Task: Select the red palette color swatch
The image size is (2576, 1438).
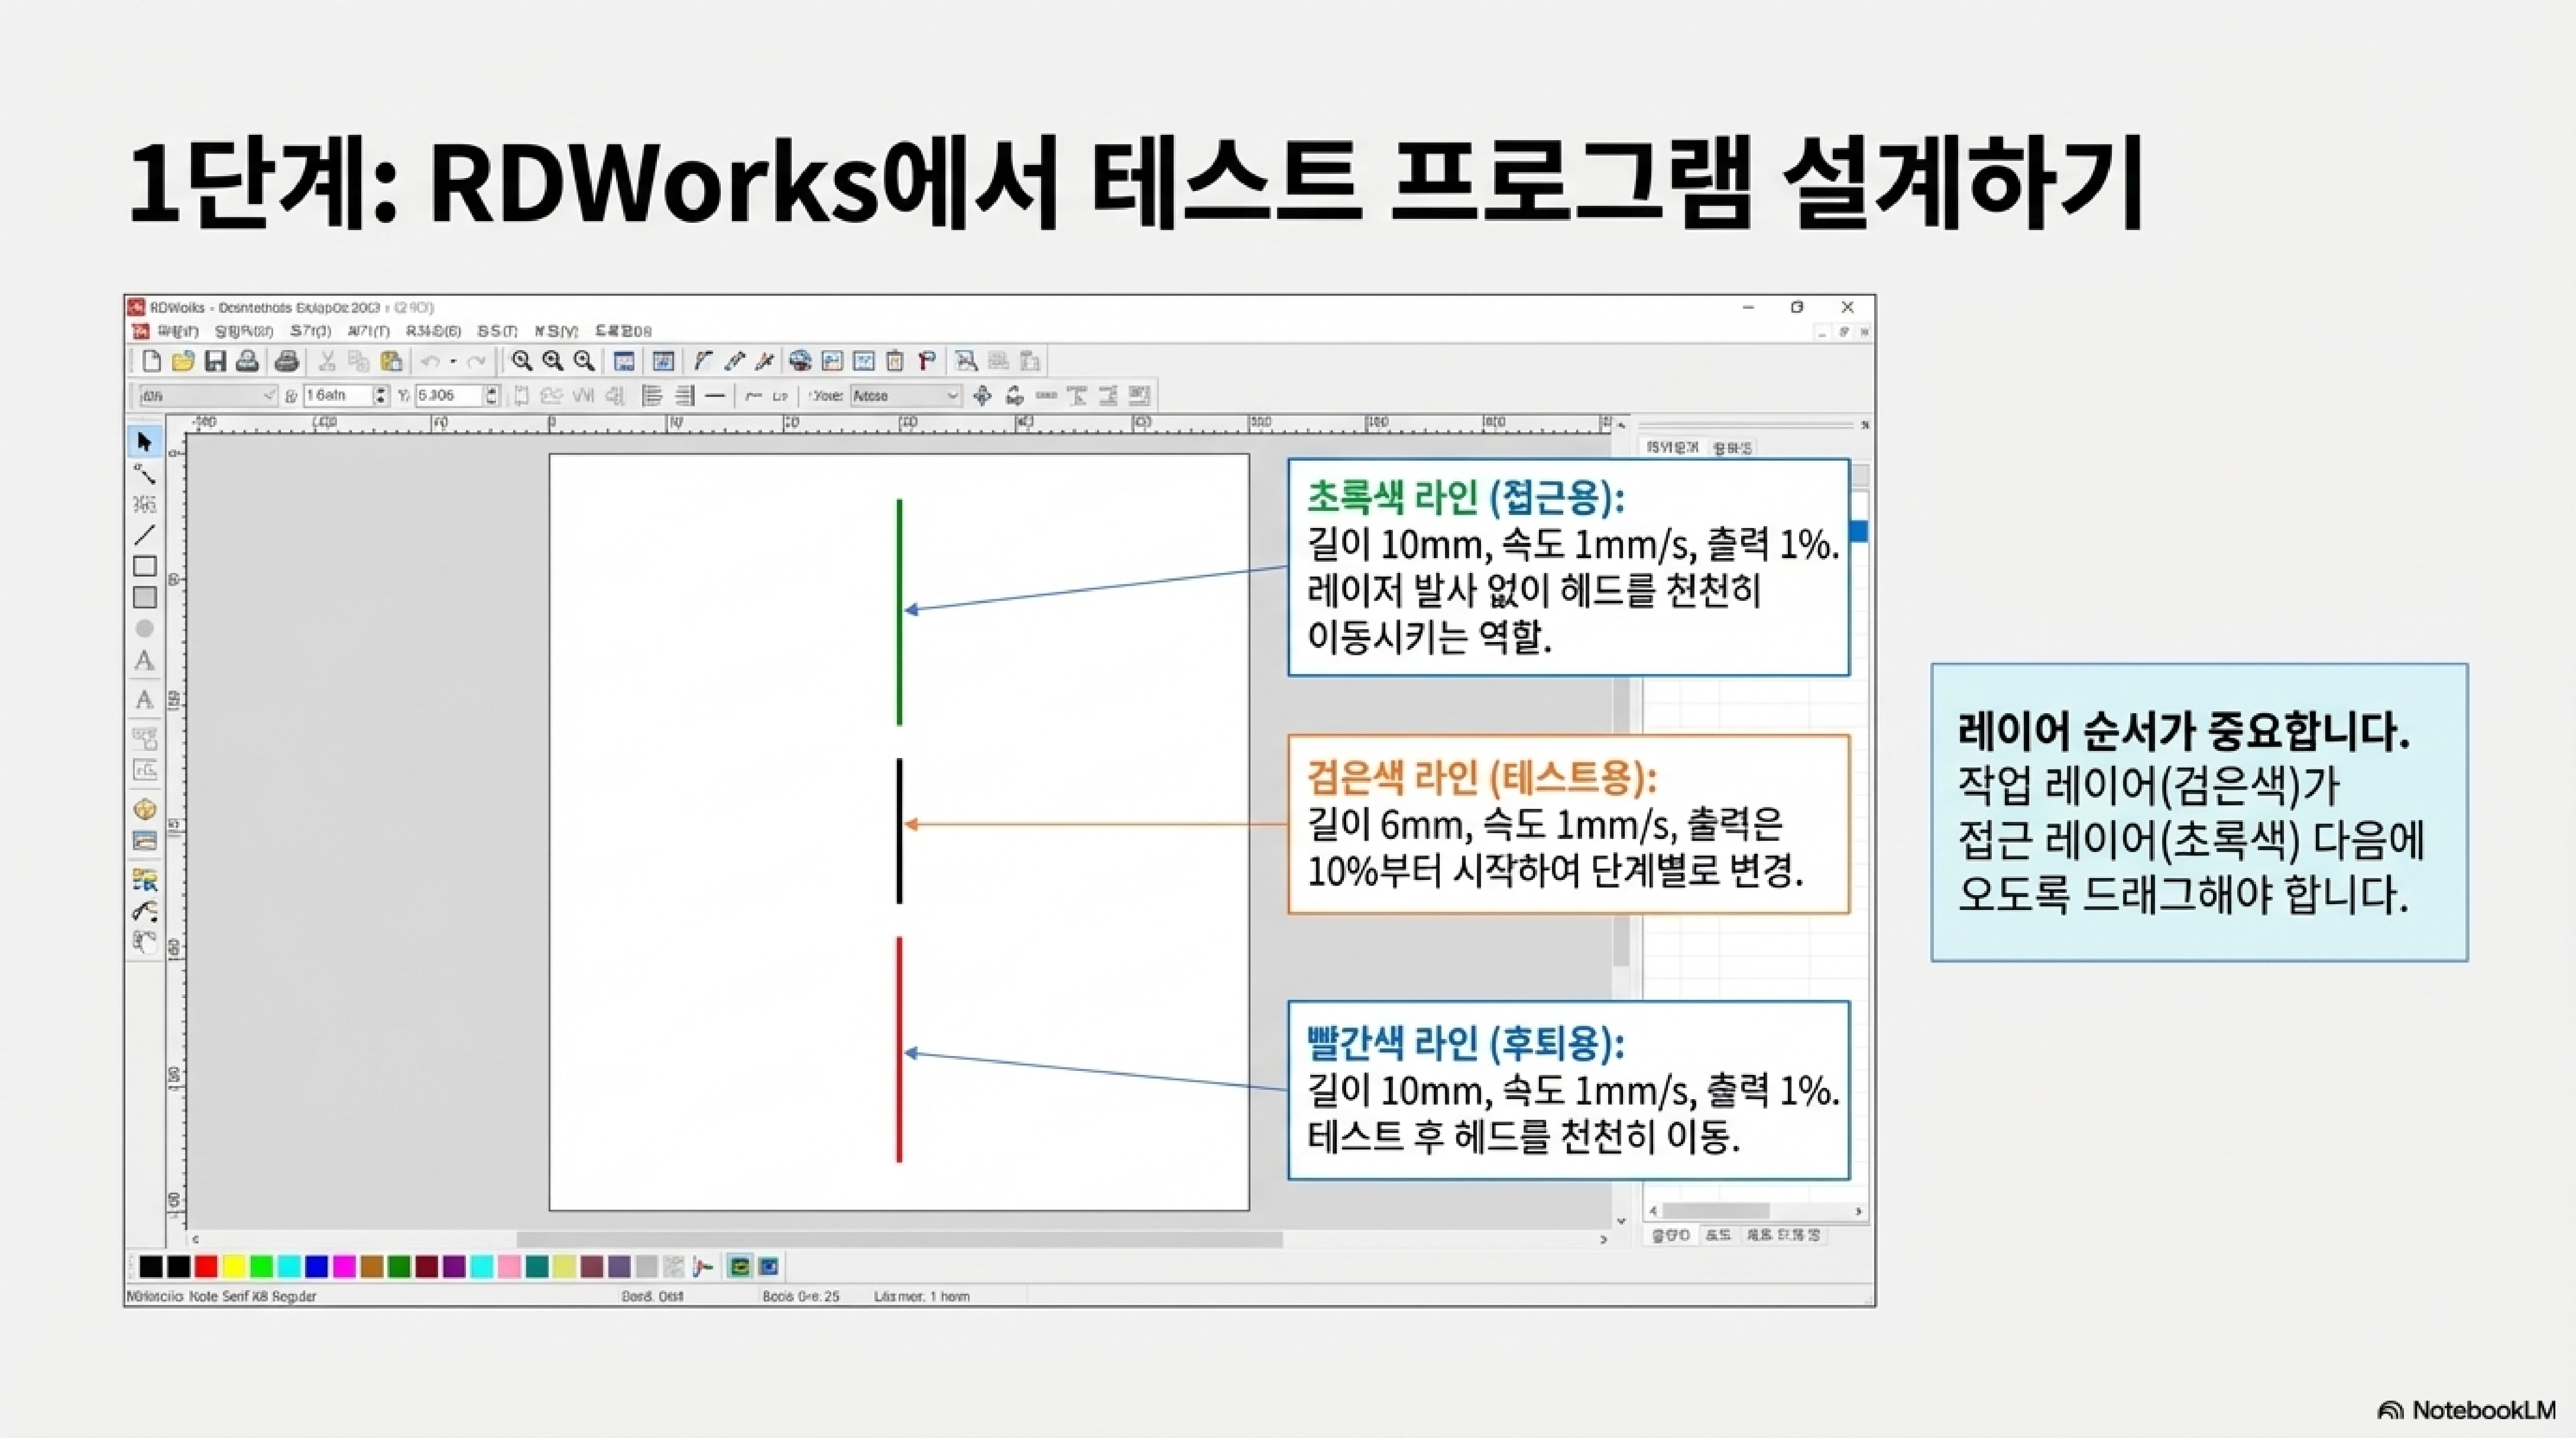Action: point(206,1267)
